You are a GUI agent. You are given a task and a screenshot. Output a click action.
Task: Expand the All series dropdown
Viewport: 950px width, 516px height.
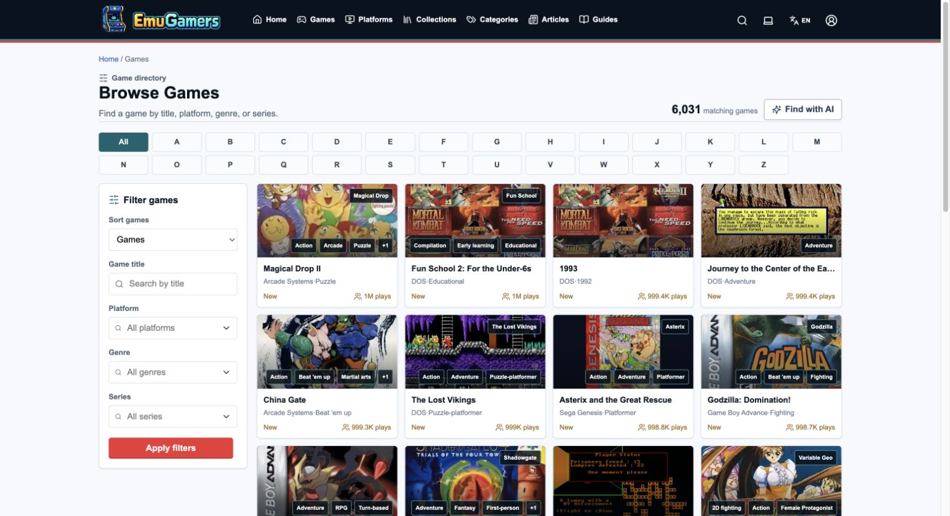(173, 417)
